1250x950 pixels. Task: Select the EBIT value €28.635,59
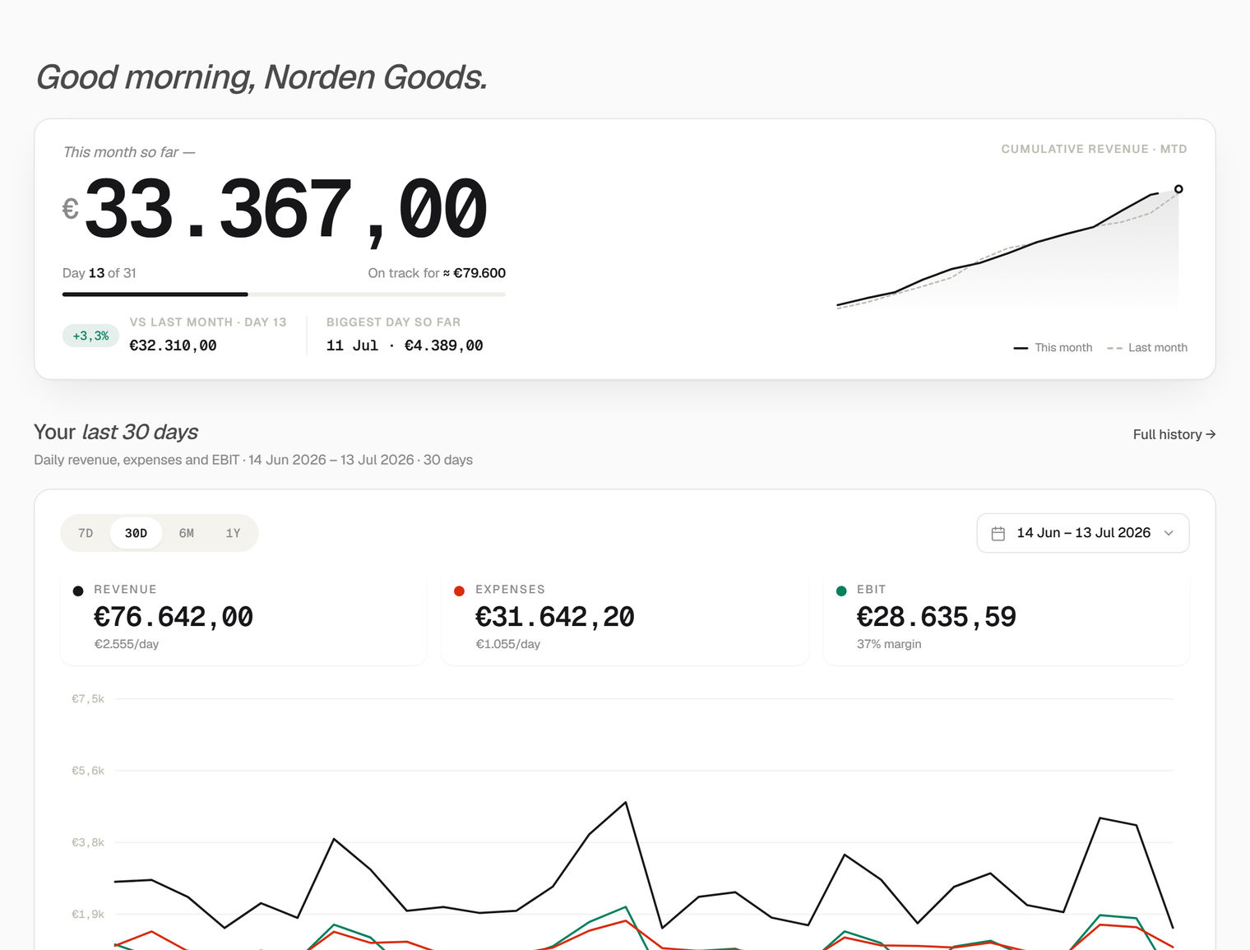click(937, 617)
